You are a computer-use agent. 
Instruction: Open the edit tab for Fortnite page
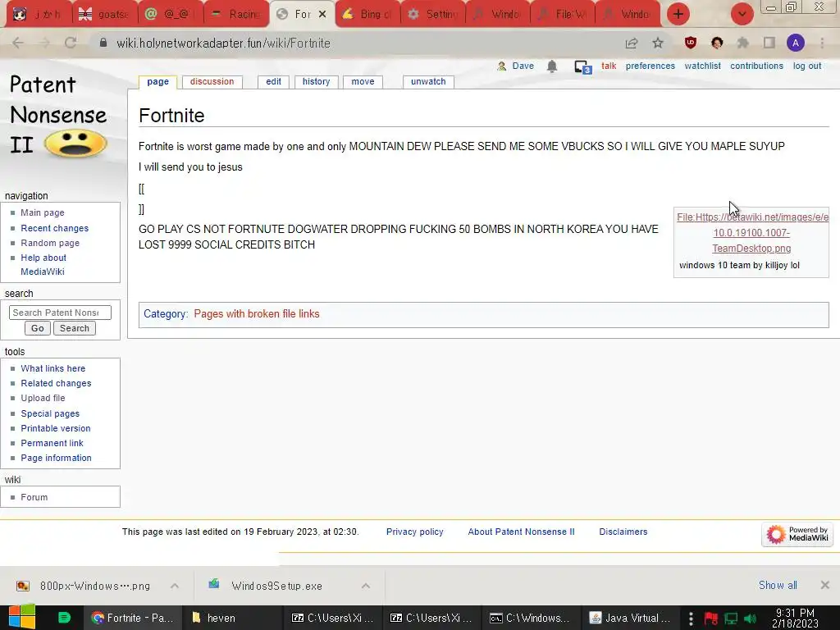273,81
